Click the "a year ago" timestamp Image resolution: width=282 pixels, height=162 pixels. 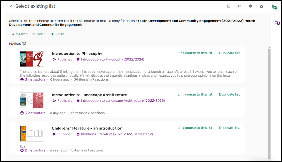(x=58, y=150)
